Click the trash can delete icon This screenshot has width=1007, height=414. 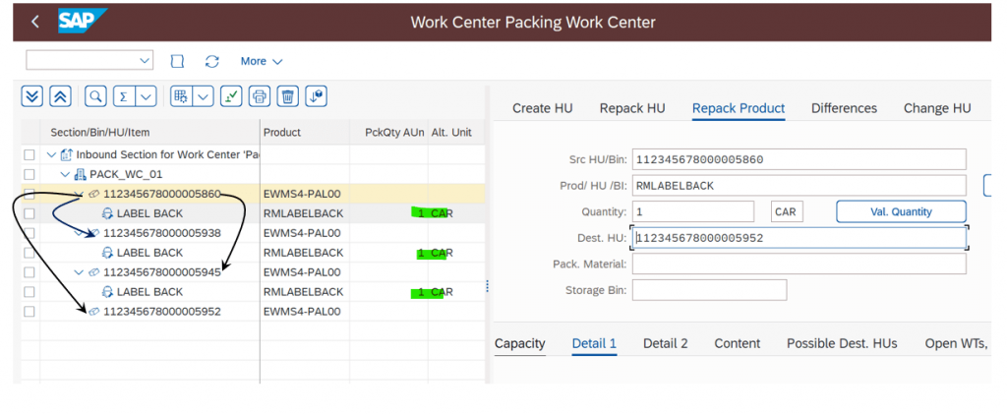[288, 96]
